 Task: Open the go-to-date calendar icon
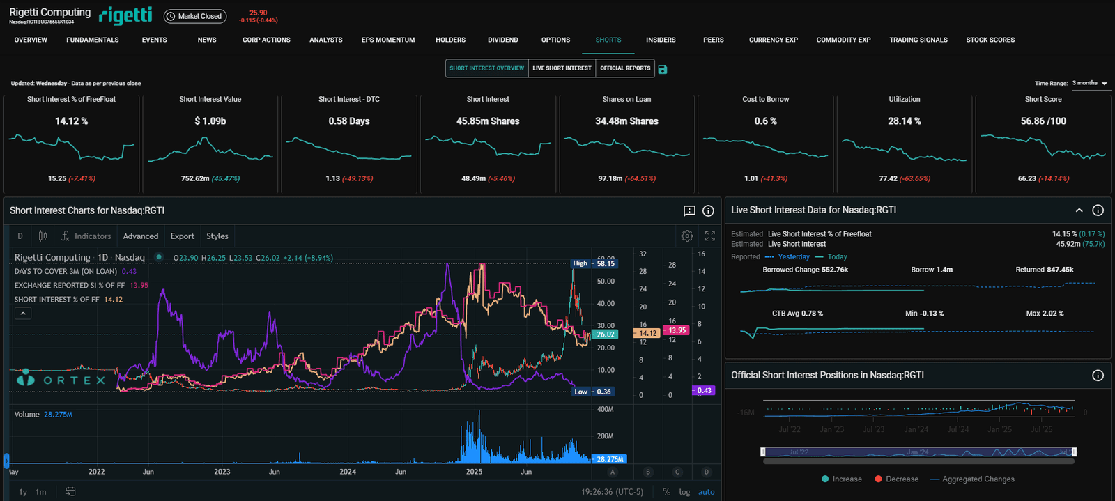coord(70,492)
